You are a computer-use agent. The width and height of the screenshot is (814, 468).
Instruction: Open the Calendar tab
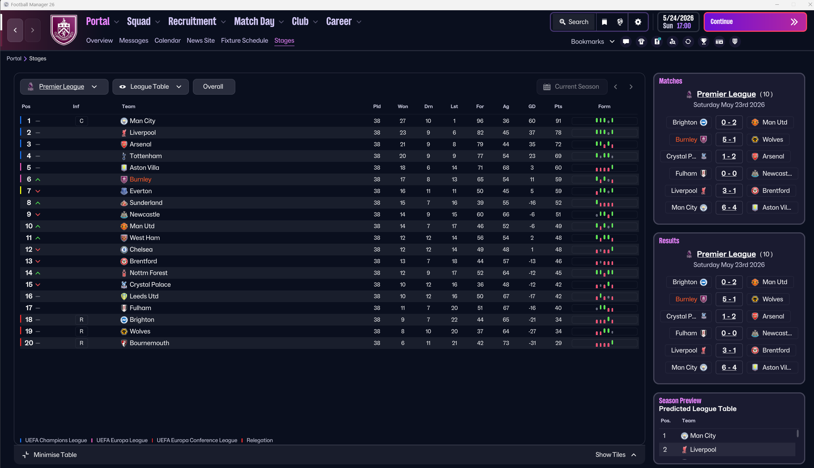[167, 41]
